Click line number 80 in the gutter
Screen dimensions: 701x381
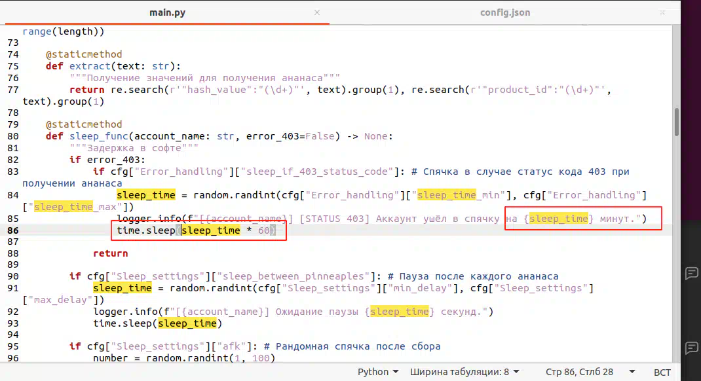(13, 136)
